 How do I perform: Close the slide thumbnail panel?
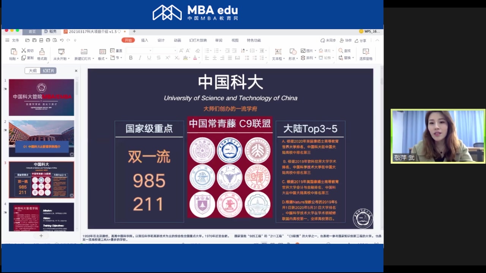76,71
